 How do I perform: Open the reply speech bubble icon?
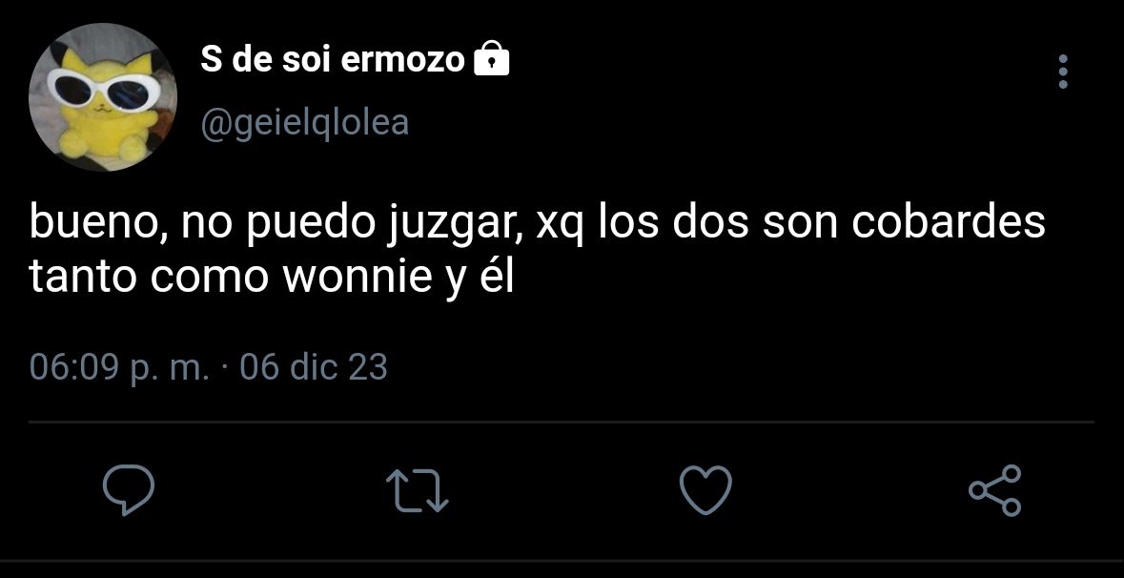coord(129,490)
